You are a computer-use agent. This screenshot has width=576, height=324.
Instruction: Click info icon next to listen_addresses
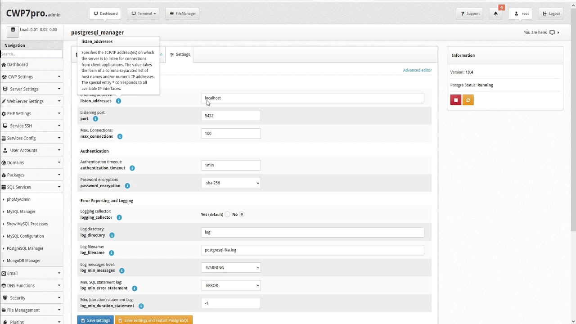[x=118, y=101]
